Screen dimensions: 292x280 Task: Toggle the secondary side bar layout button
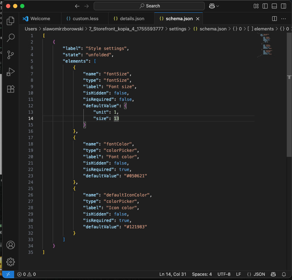point(283,6)
